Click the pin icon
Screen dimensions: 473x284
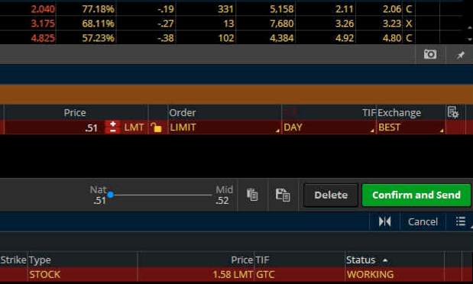click(x=460, y=54)
